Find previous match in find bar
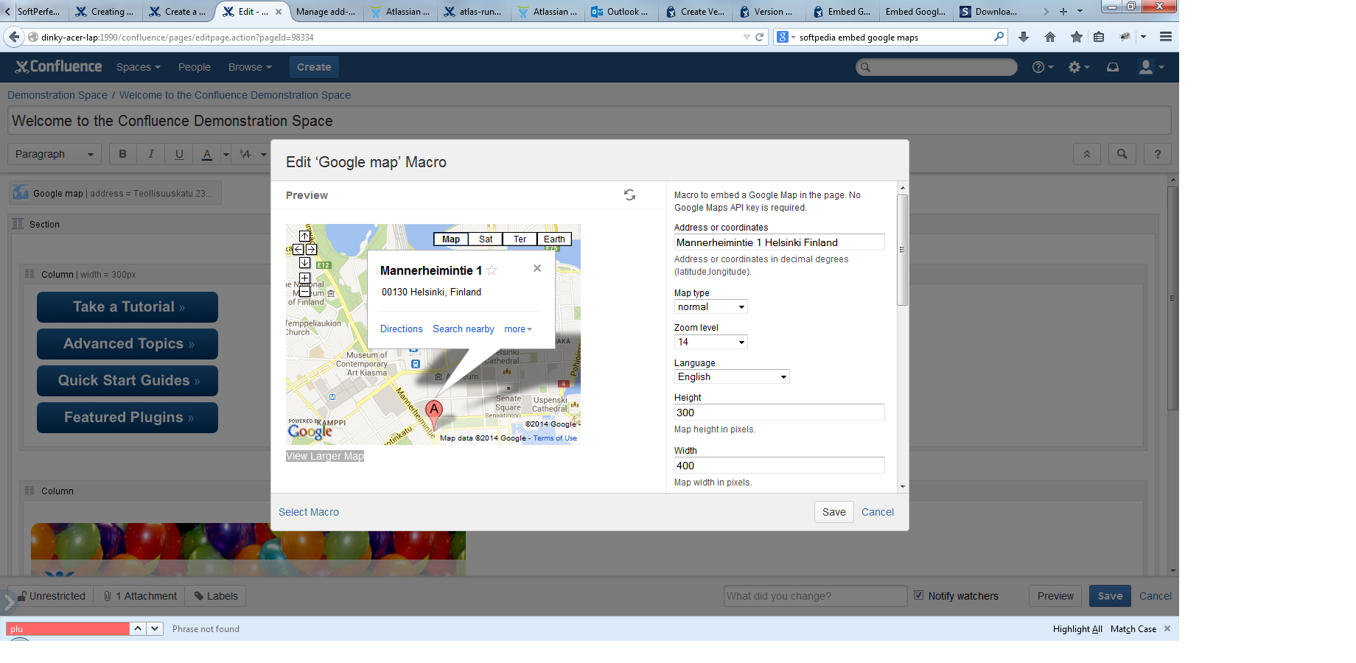 tap(138, 628)
